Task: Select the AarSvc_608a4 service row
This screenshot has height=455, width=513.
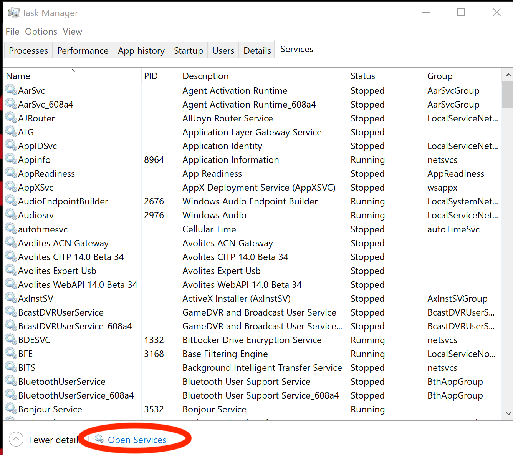Action: click(x=253, y=104)
